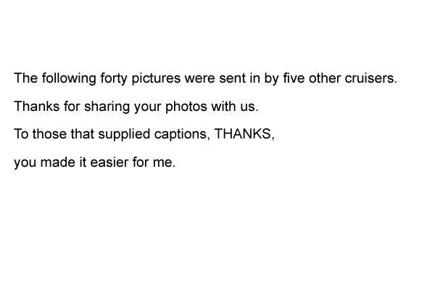The image size is (435, 290).
Task: Click the word "captions," in the text
Action: [182, 135]
